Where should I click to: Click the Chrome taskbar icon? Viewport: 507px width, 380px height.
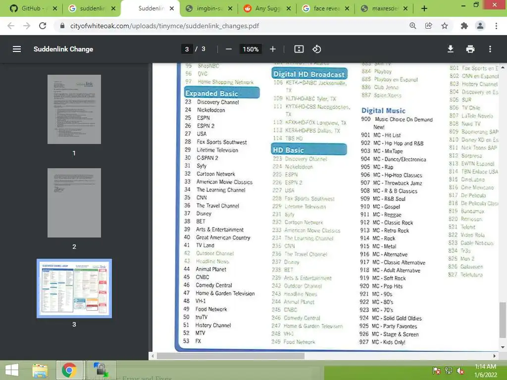(x=69, y=370)
